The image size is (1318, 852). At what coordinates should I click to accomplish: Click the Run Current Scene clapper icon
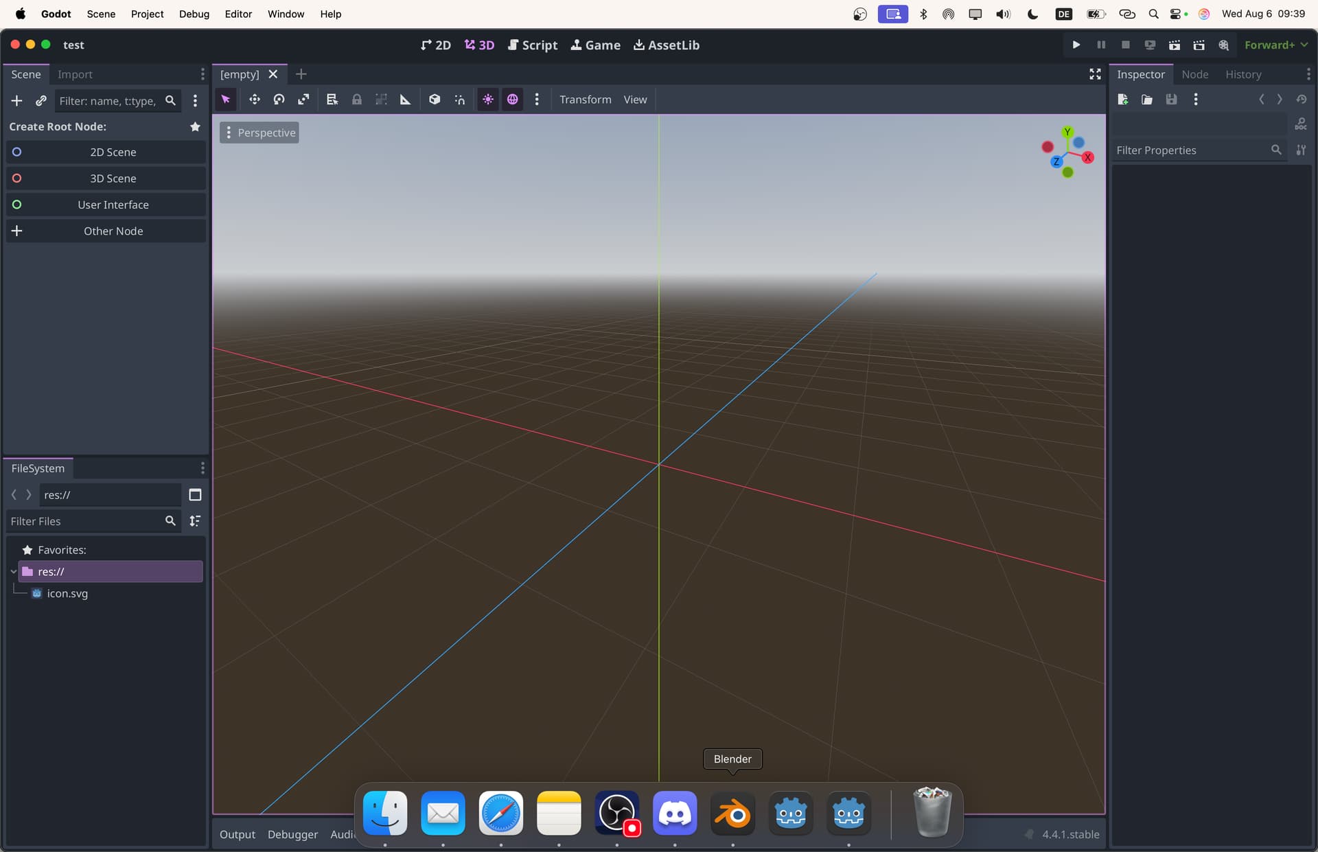pyautogui.click(x=1175, y=45)
